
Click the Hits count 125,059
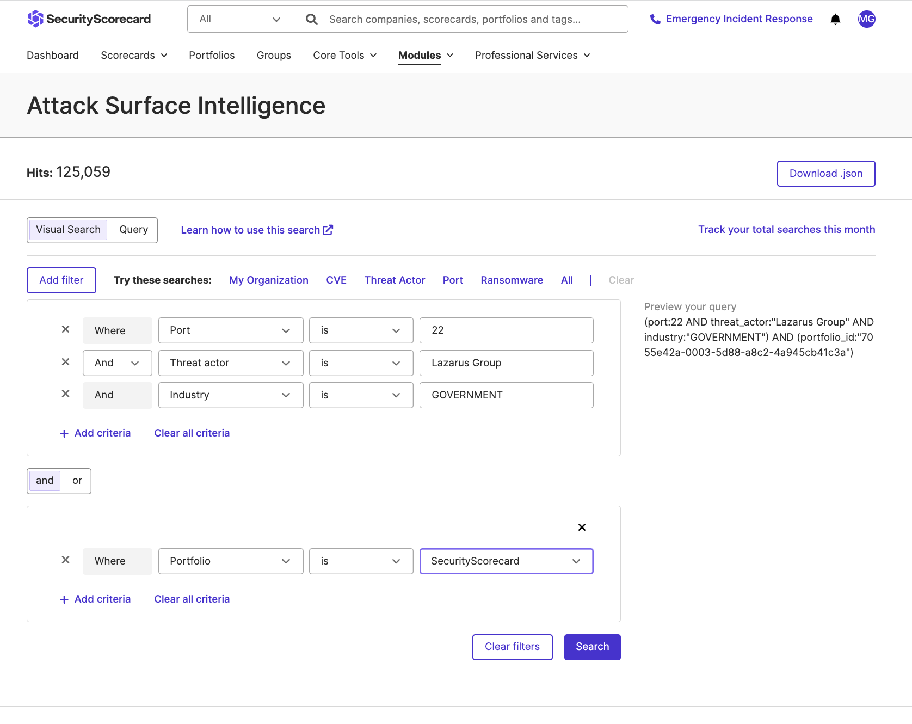click(83, 173)
